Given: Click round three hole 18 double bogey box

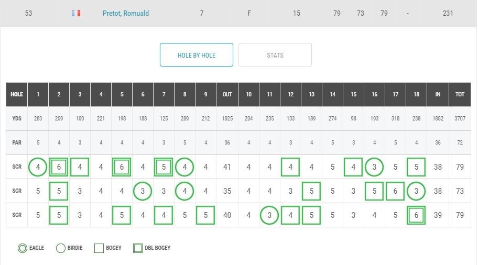Looking at the screenshot, I should click(x=416, y=215).
